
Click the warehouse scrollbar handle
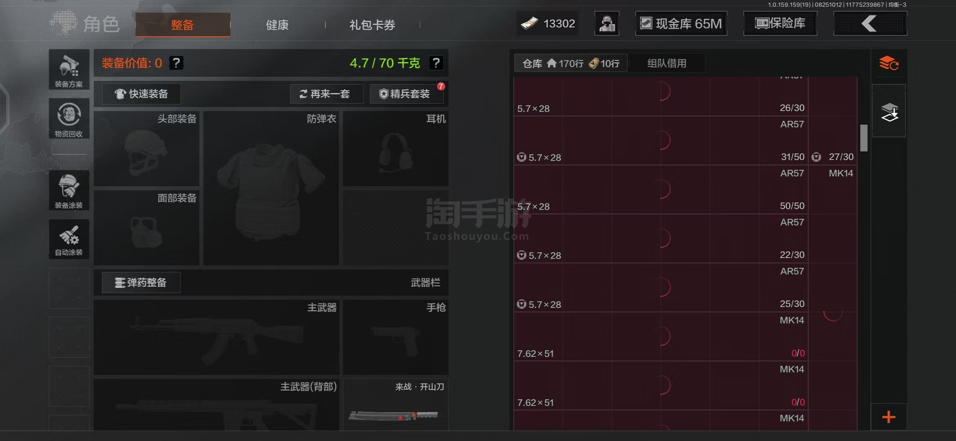863,138
